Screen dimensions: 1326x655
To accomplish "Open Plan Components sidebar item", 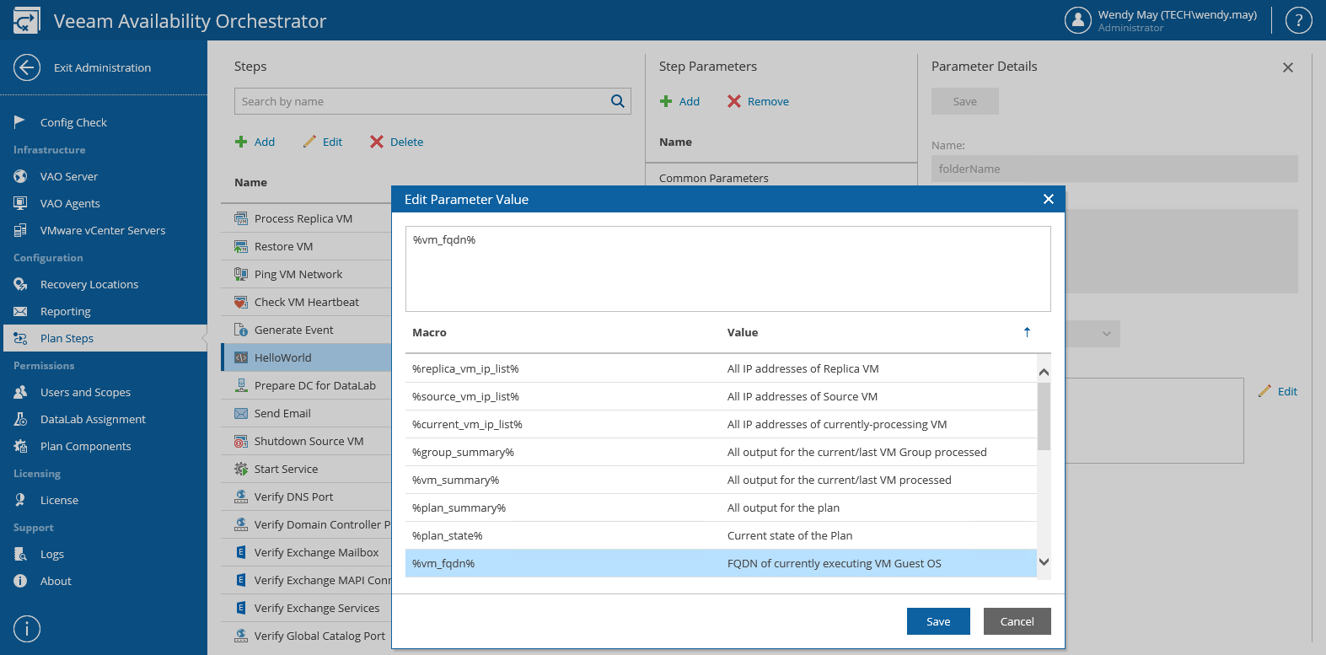I will (x=85, y=446).
